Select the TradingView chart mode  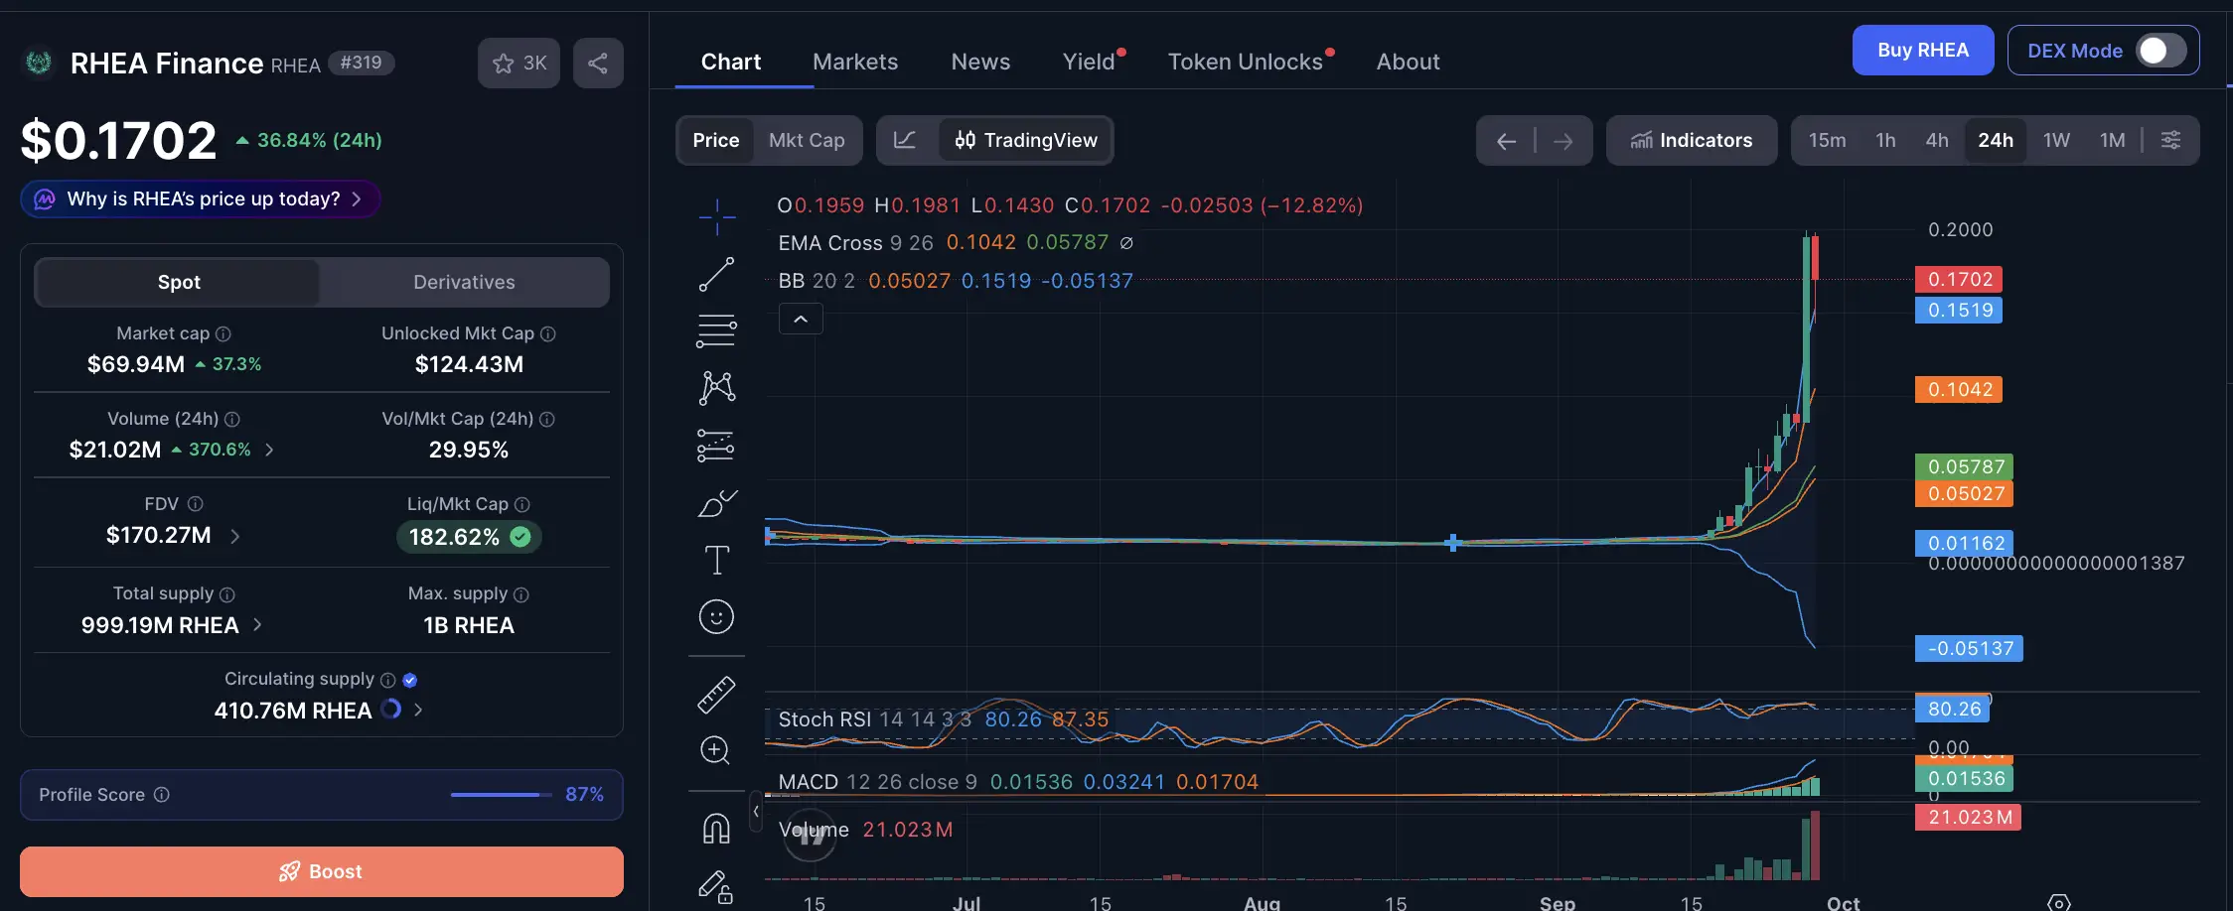(1026, 140)
